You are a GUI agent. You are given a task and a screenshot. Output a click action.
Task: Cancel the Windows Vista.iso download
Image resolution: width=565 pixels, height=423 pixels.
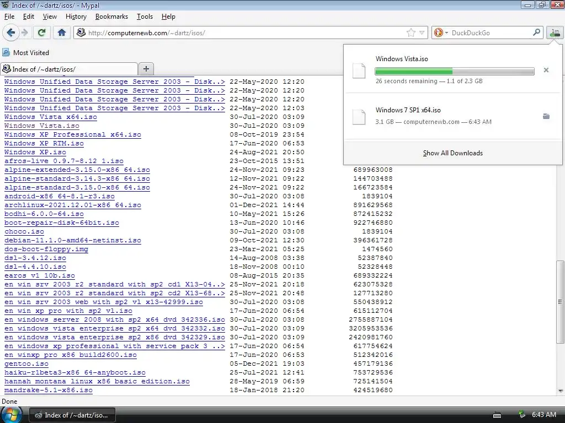click(x=546, y=70)
